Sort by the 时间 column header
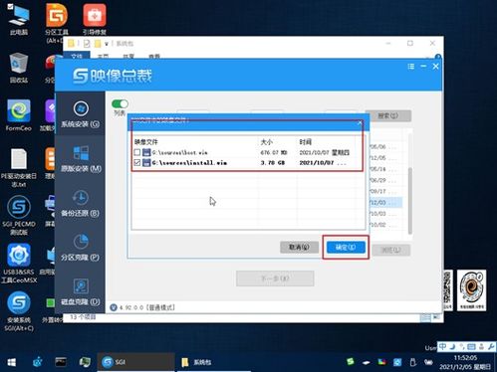This screenshot has width=497, height=372. (x=305, y=142)
